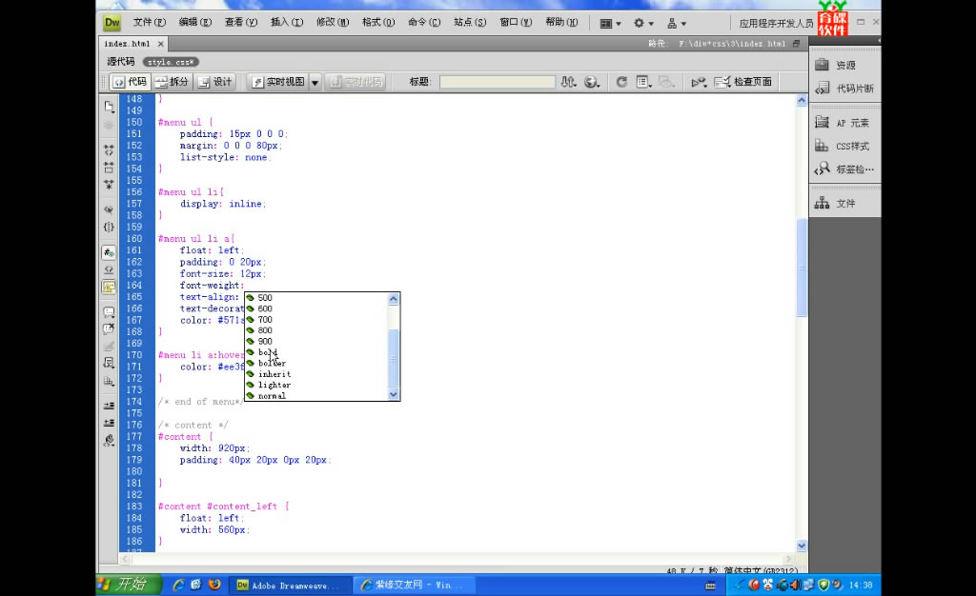Close the index.html document tab
Screen dimensions: 976x596
[160, 44]
